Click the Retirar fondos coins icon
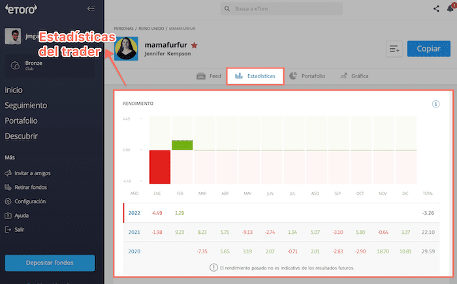457x284 pixels. click(8, 187)
